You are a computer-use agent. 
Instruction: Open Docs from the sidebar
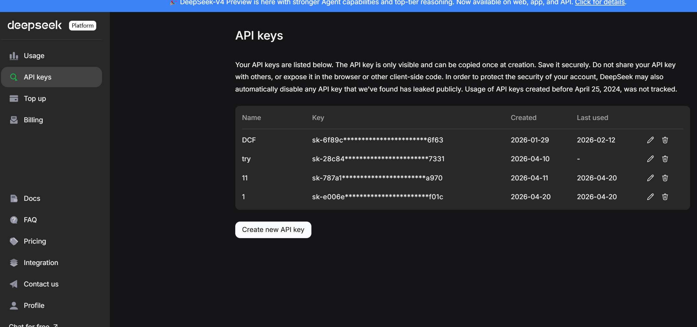pyautogui.click(x=52, y=199)
